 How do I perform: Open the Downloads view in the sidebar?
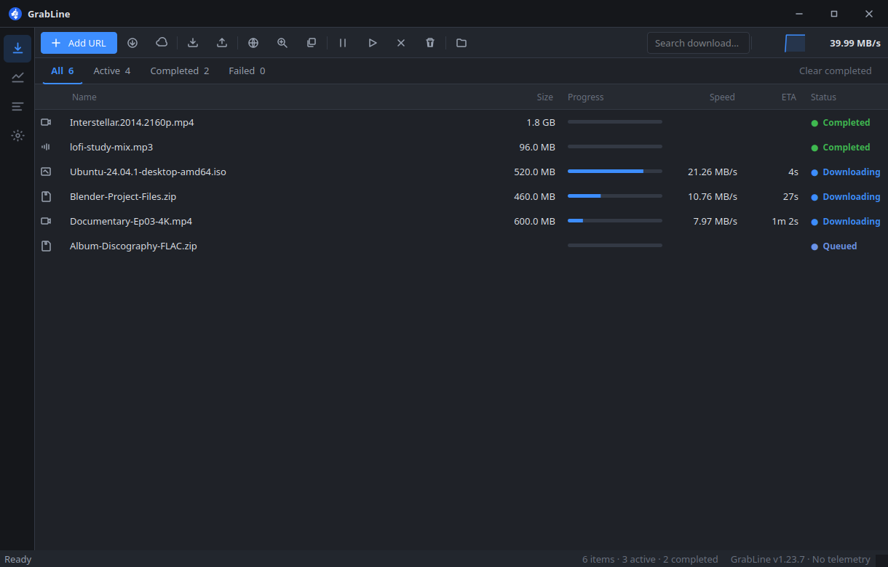pyautogui.click(x=17, y=48)
